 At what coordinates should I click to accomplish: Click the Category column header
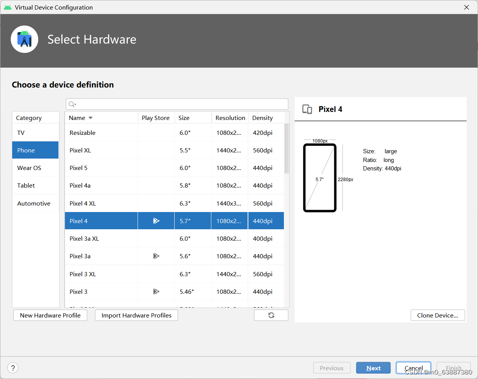[36, 118]
